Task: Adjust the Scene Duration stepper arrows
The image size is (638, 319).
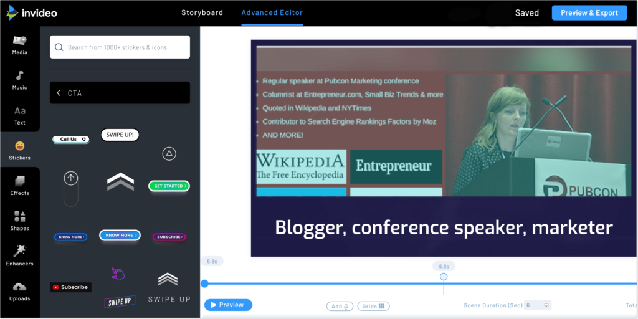Action: point(546,305)
